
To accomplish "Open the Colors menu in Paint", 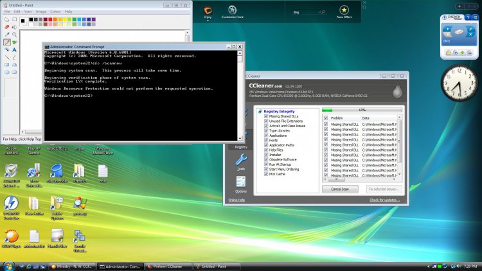I will (x=55, y=12).
